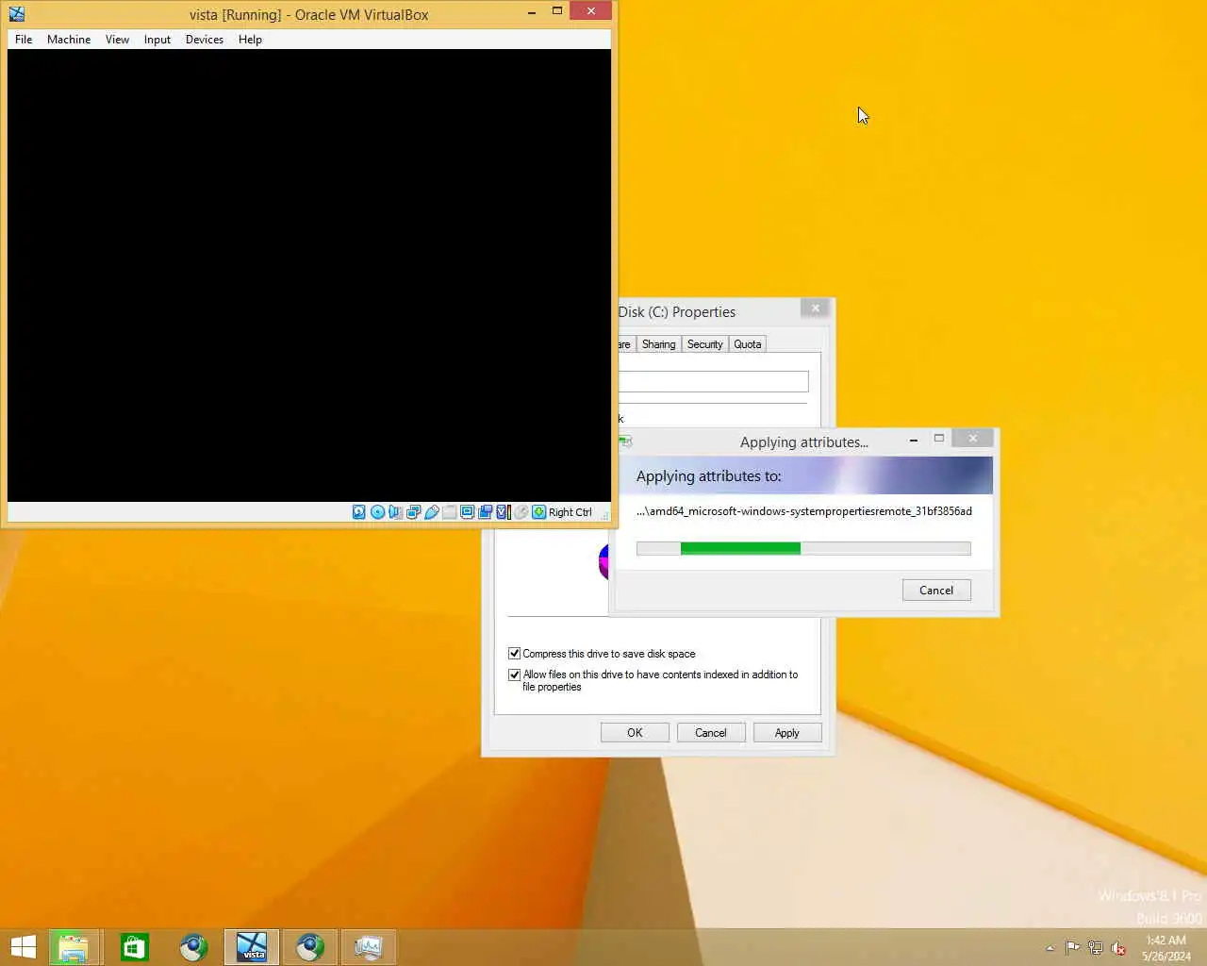Image resolution: width=1207 pixels, height=966 pixels.
Task: Click the VirtualBox window resize grip
Action: click(x=605, y=515)
